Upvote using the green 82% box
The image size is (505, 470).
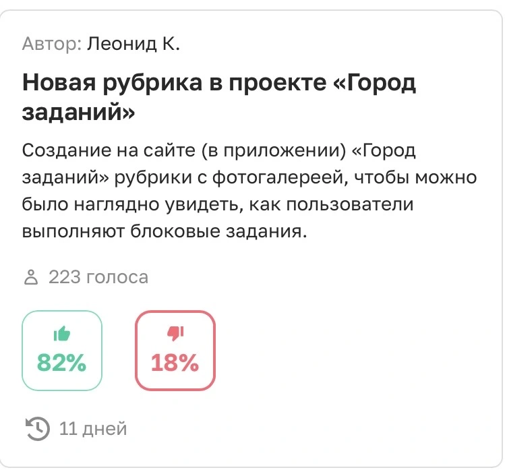[62, 351]
